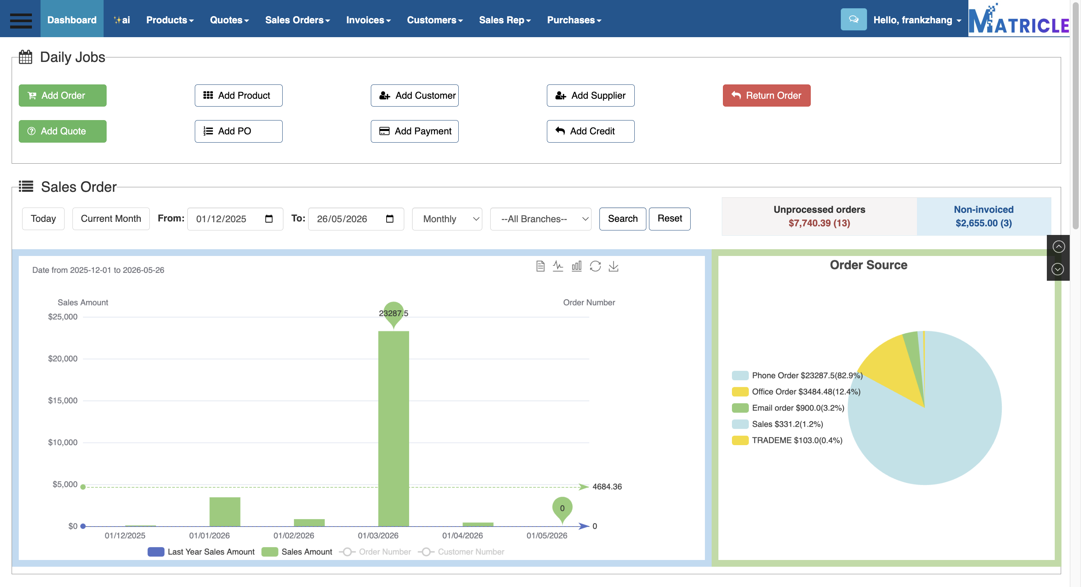This screenshot has width=1081, height=587.
Task: Click the From date input field
Action: point(235,218)
